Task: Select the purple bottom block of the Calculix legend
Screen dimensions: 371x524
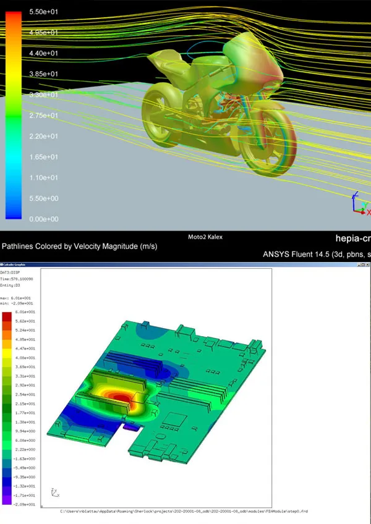Action: pos(7,500)
